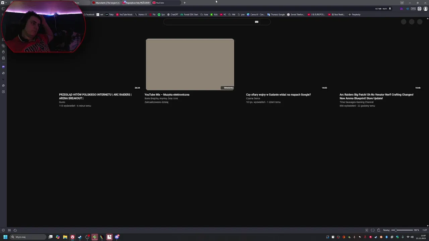
Task: Open the Best Realti bookmark
Action: 336,14
